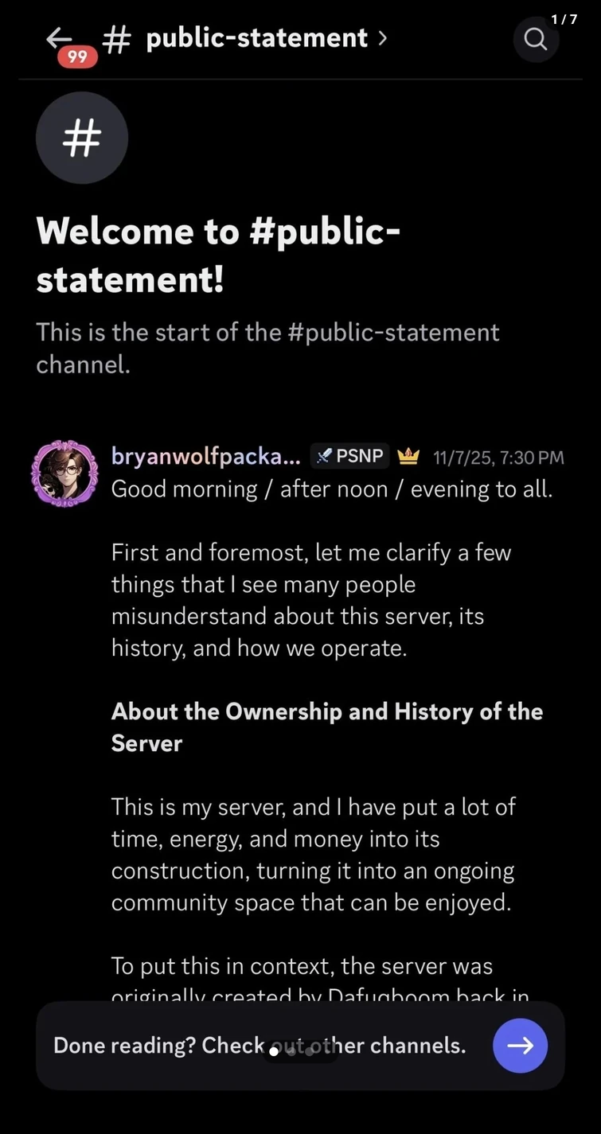Image resolution: width=601 pixels, height=1134 pixels.
Task: Tap the bold "About the Ownership and History" heading
Action: tap(326, 726)
